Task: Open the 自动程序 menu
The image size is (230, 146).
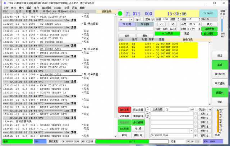Action: pos(46,8)
